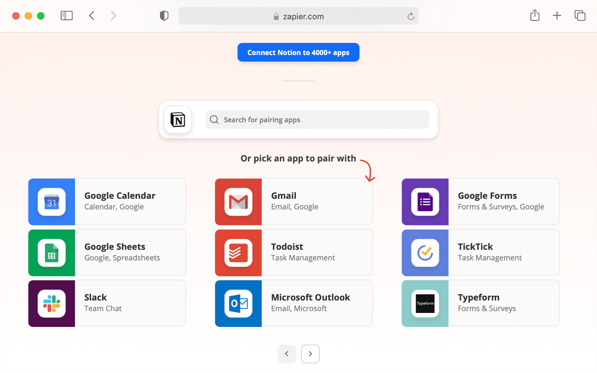597x373 pixels.
Task: Show the tab overview
Action: click(x=580, y=16)
